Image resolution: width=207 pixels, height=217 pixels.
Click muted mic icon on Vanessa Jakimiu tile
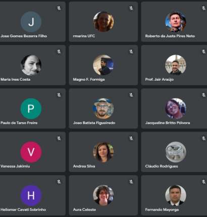pos(59,138)
